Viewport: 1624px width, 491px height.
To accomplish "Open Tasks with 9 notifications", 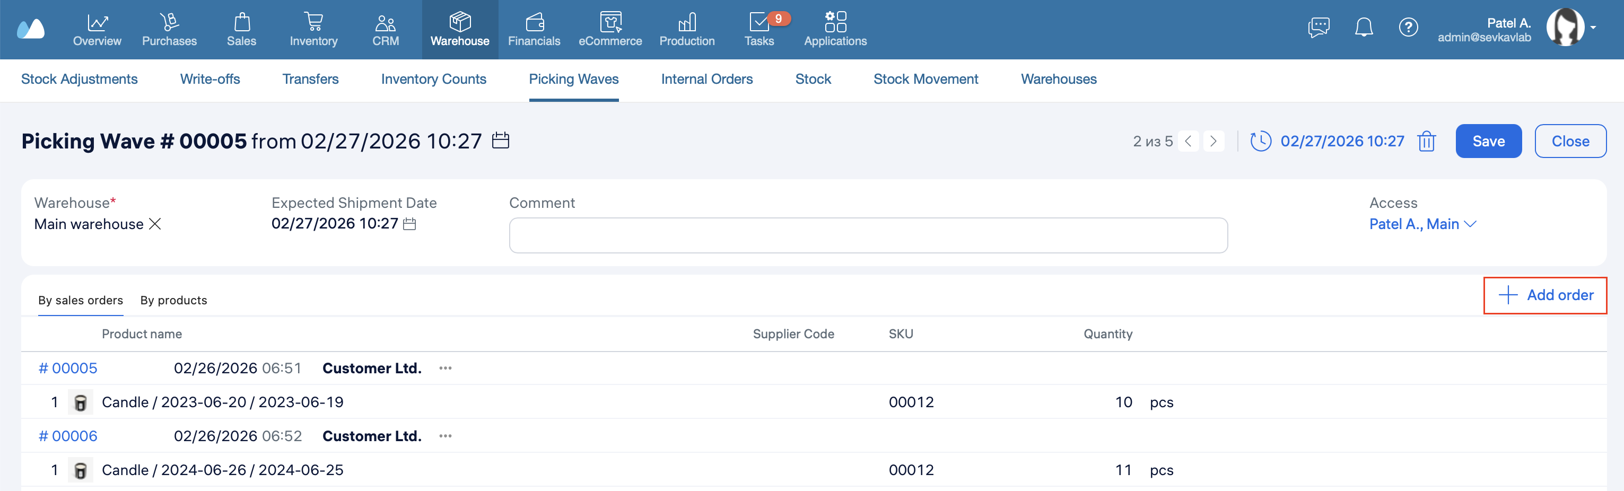I will 759,30.
